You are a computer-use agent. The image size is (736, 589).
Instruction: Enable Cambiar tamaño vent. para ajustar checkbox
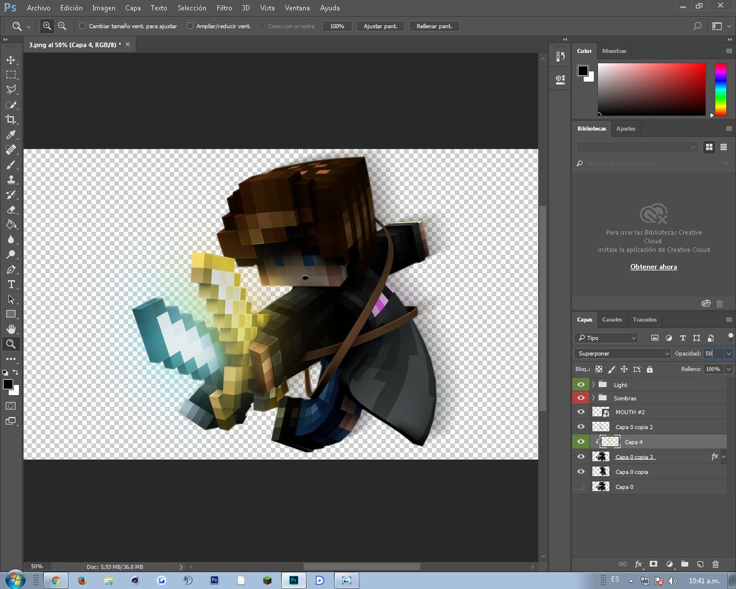tap(83, 26)
